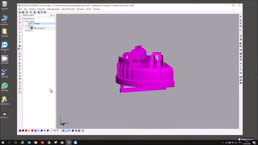Open the Расчёт menu
Viewport: 258px width, 145px height.
click(x=89, y=9)
